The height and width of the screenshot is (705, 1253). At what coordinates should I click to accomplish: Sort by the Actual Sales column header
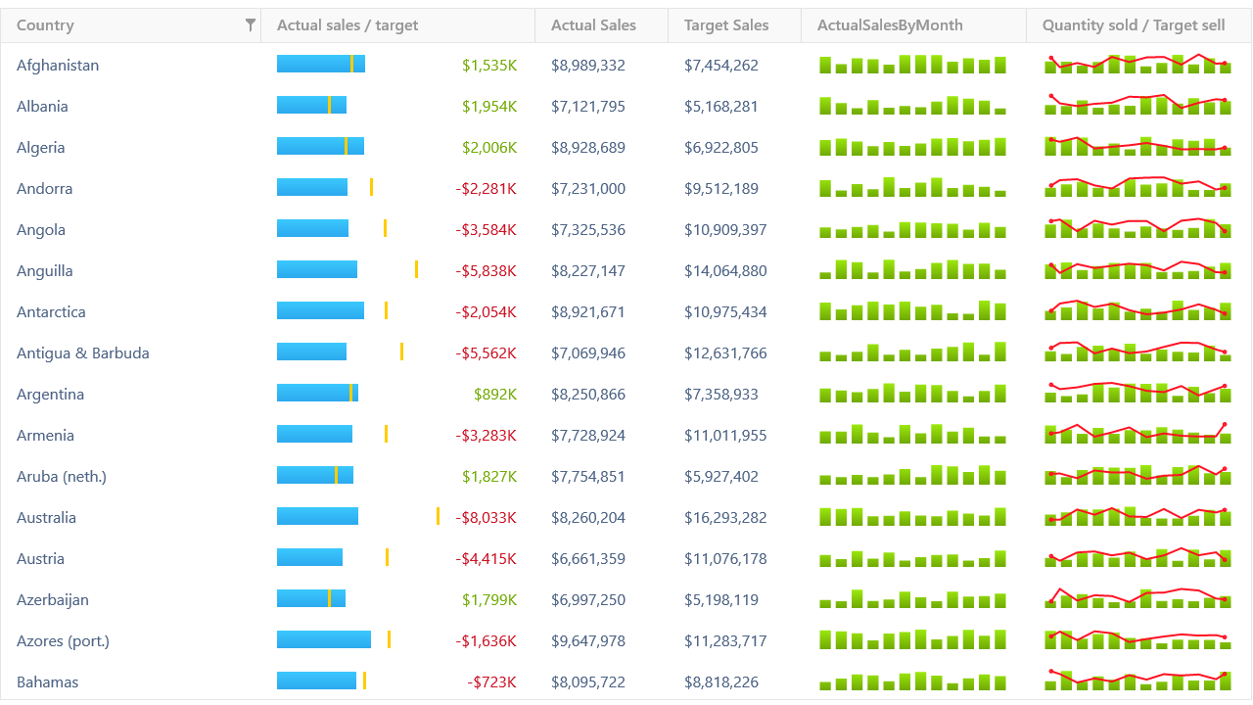pyautogui.click(x=593, y=25)
